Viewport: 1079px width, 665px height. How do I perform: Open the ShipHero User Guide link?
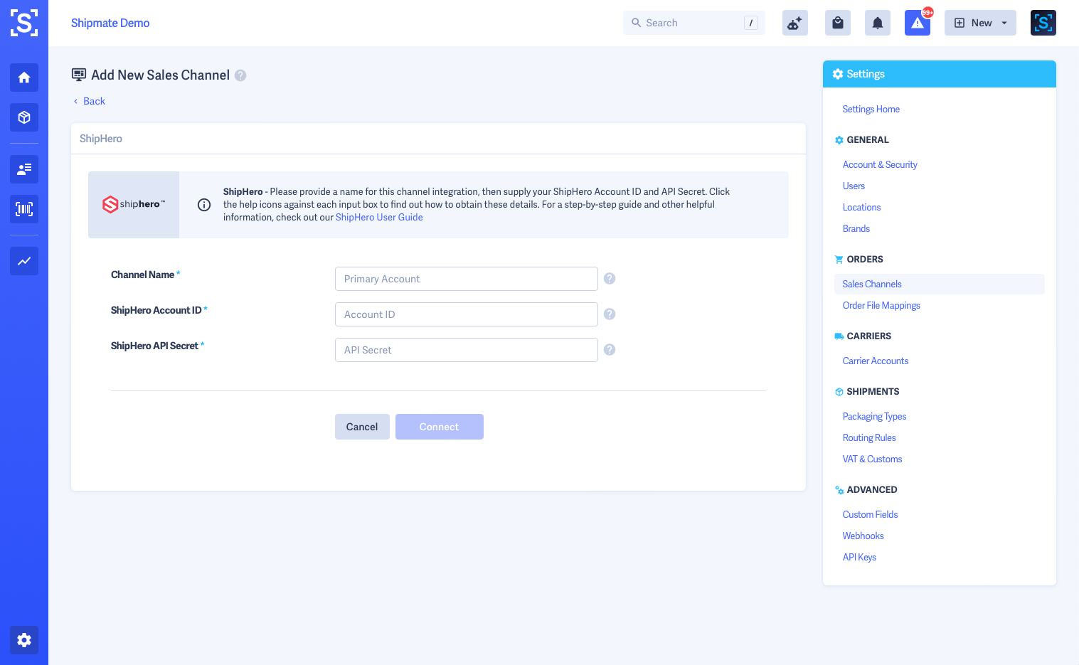[x=379, y=218]
